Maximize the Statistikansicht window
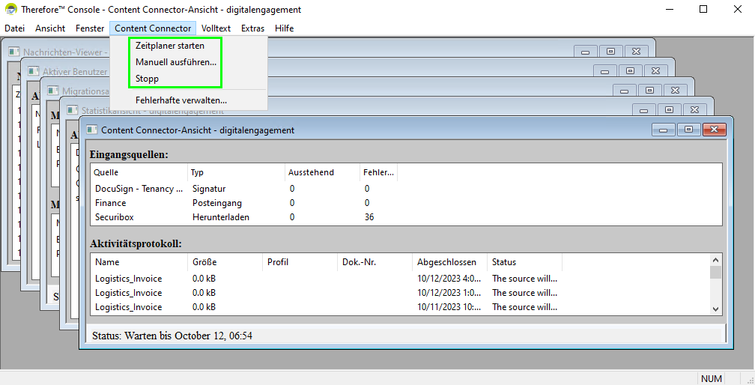The height and width of the screenshot is (385, 755). [x=670, y=110]
